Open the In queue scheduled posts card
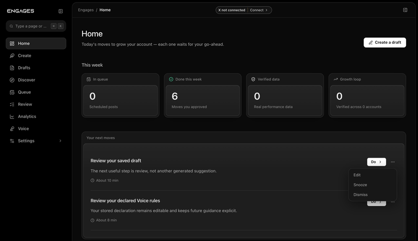The width and height of the screenshot is (418, 241). [x=121, y=95]
